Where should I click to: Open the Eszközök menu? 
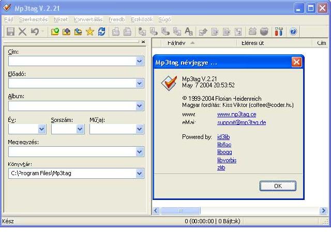(142, 20)
